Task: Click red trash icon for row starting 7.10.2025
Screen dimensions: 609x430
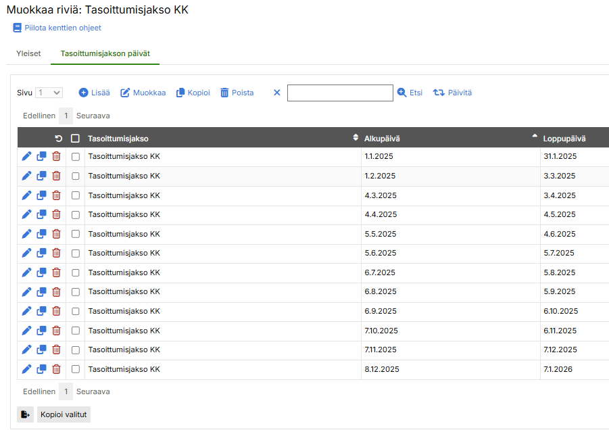Action: tap(56, 331)
